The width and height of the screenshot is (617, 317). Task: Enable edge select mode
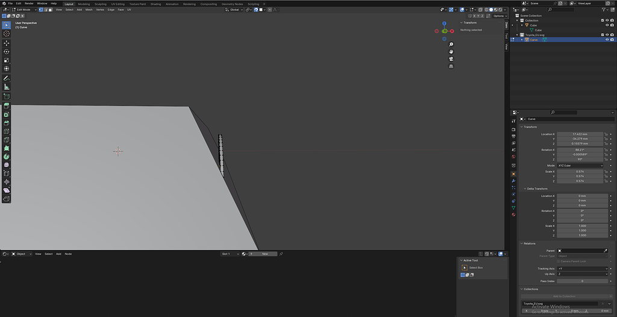(x=46, y=10)
